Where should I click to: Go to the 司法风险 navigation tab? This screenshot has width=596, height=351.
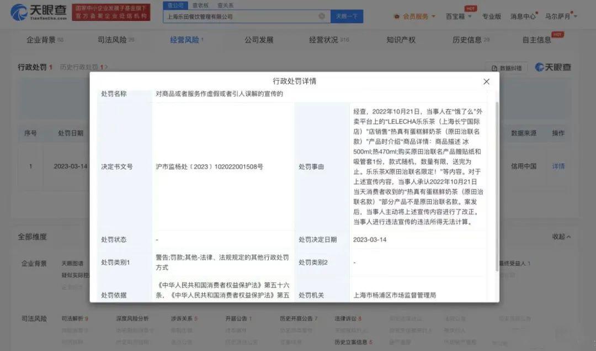pyautogui.click(x=115, y=40)
